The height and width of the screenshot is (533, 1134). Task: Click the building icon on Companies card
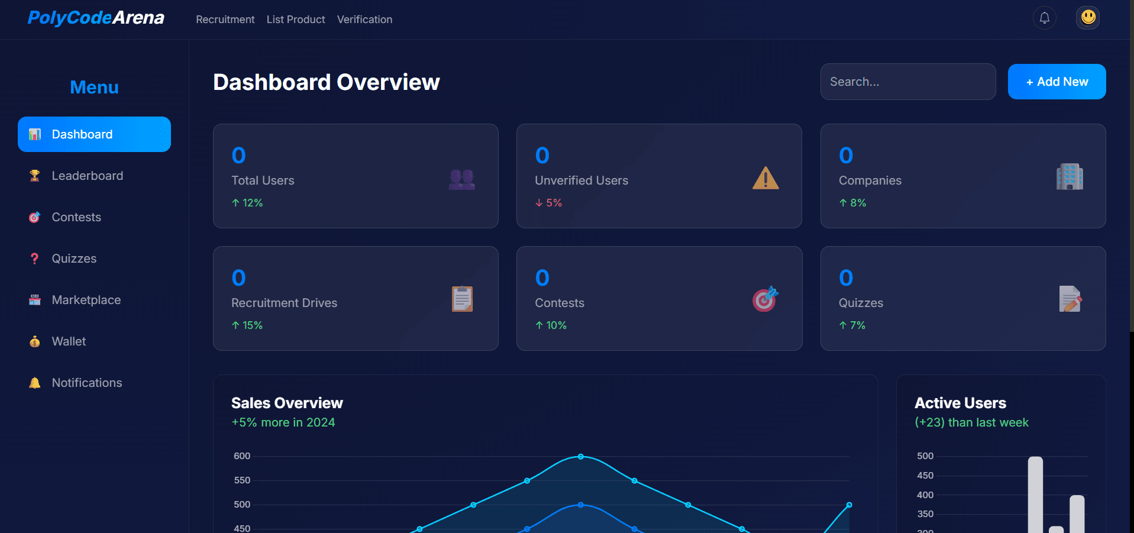coord(1069,177)
